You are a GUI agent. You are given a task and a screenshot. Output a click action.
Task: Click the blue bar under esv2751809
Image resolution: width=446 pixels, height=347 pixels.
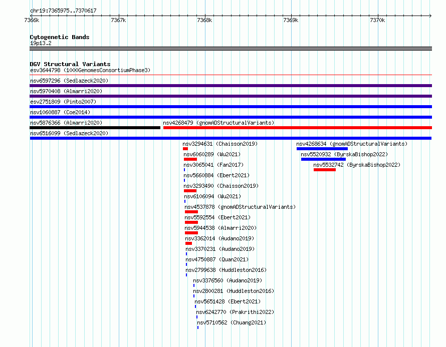coord(231,107)
